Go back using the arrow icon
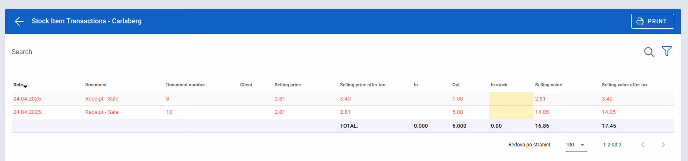Viewport: 688px width, 161px height. 19,21
